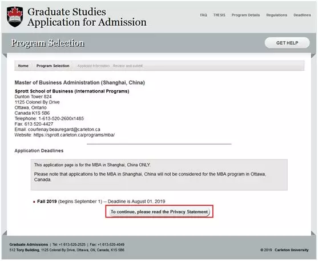Click Sprott School of Business (International Programs) text
The width and height of the screenshot is (318, 261).
pos(72,91)
